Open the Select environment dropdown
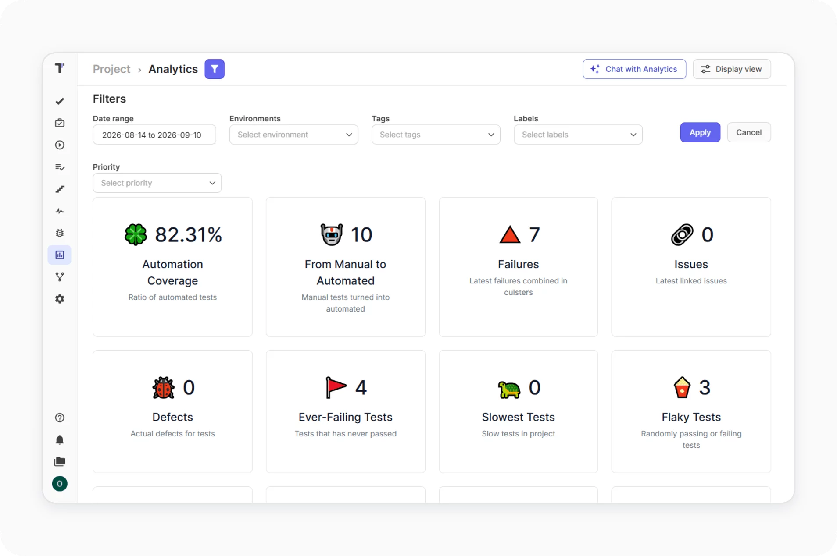 click(x=294, y=135)
